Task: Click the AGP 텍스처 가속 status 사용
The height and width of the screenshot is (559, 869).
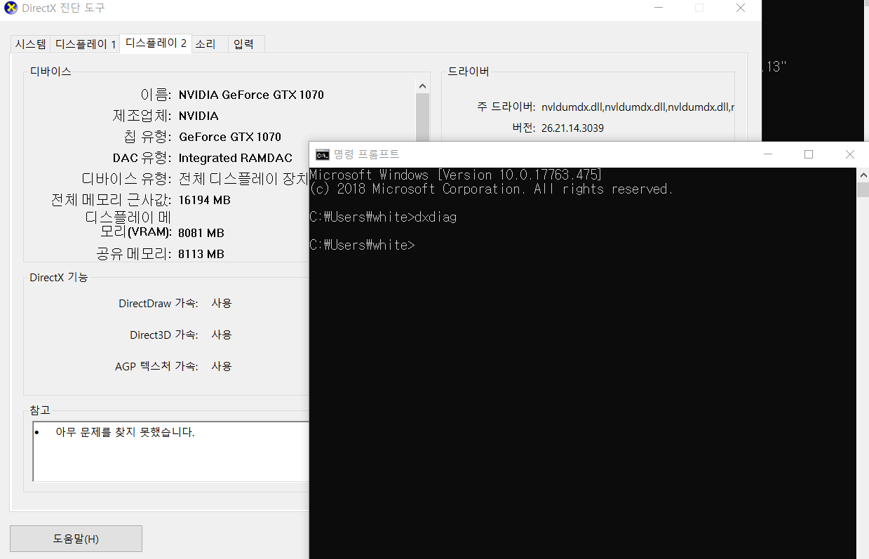Action: (x=222, y=366)
